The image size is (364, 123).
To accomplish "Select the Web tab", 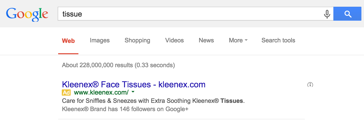I will click(x=68, y=41).
